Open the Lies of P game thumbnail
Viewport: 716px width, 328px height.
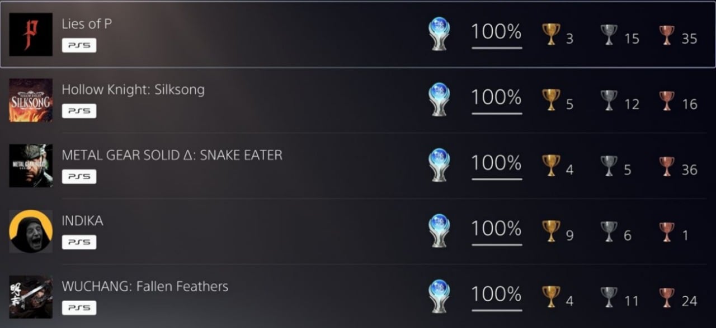31,35
